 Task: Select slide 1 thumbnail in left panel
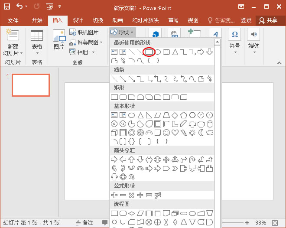(30, 85)
